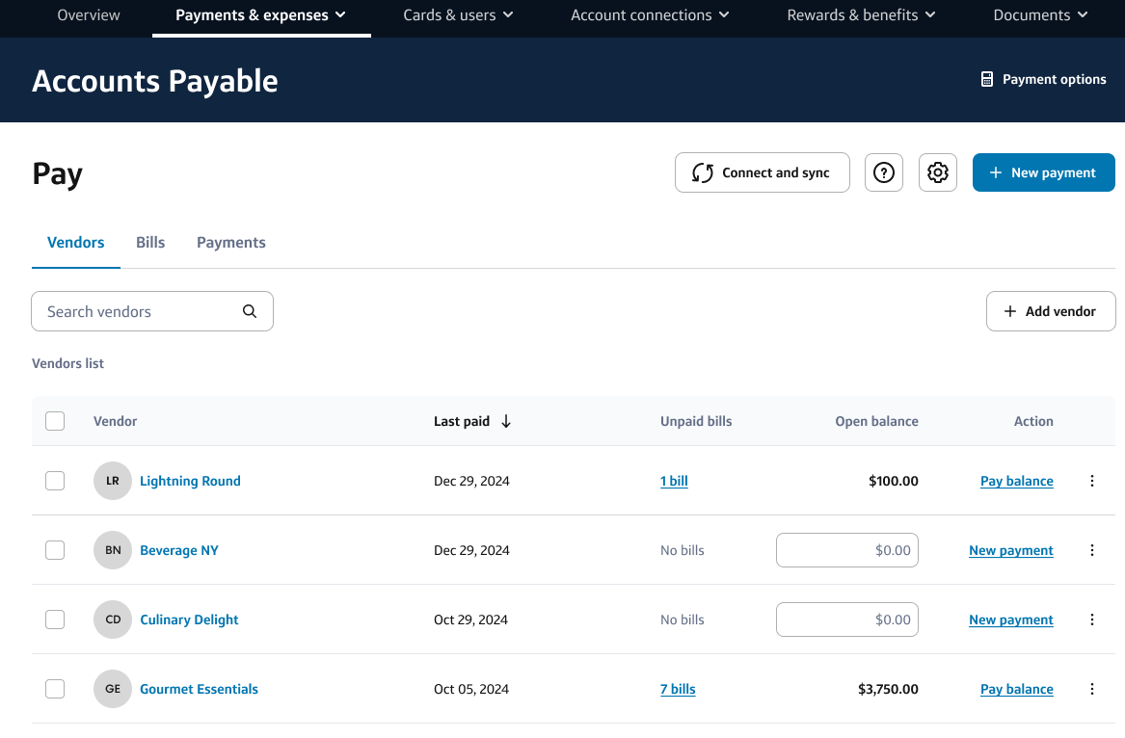This screenshot has width=1125, height=738.
Task: Open more options for Lightning Round
Action: click(1091, 481)
